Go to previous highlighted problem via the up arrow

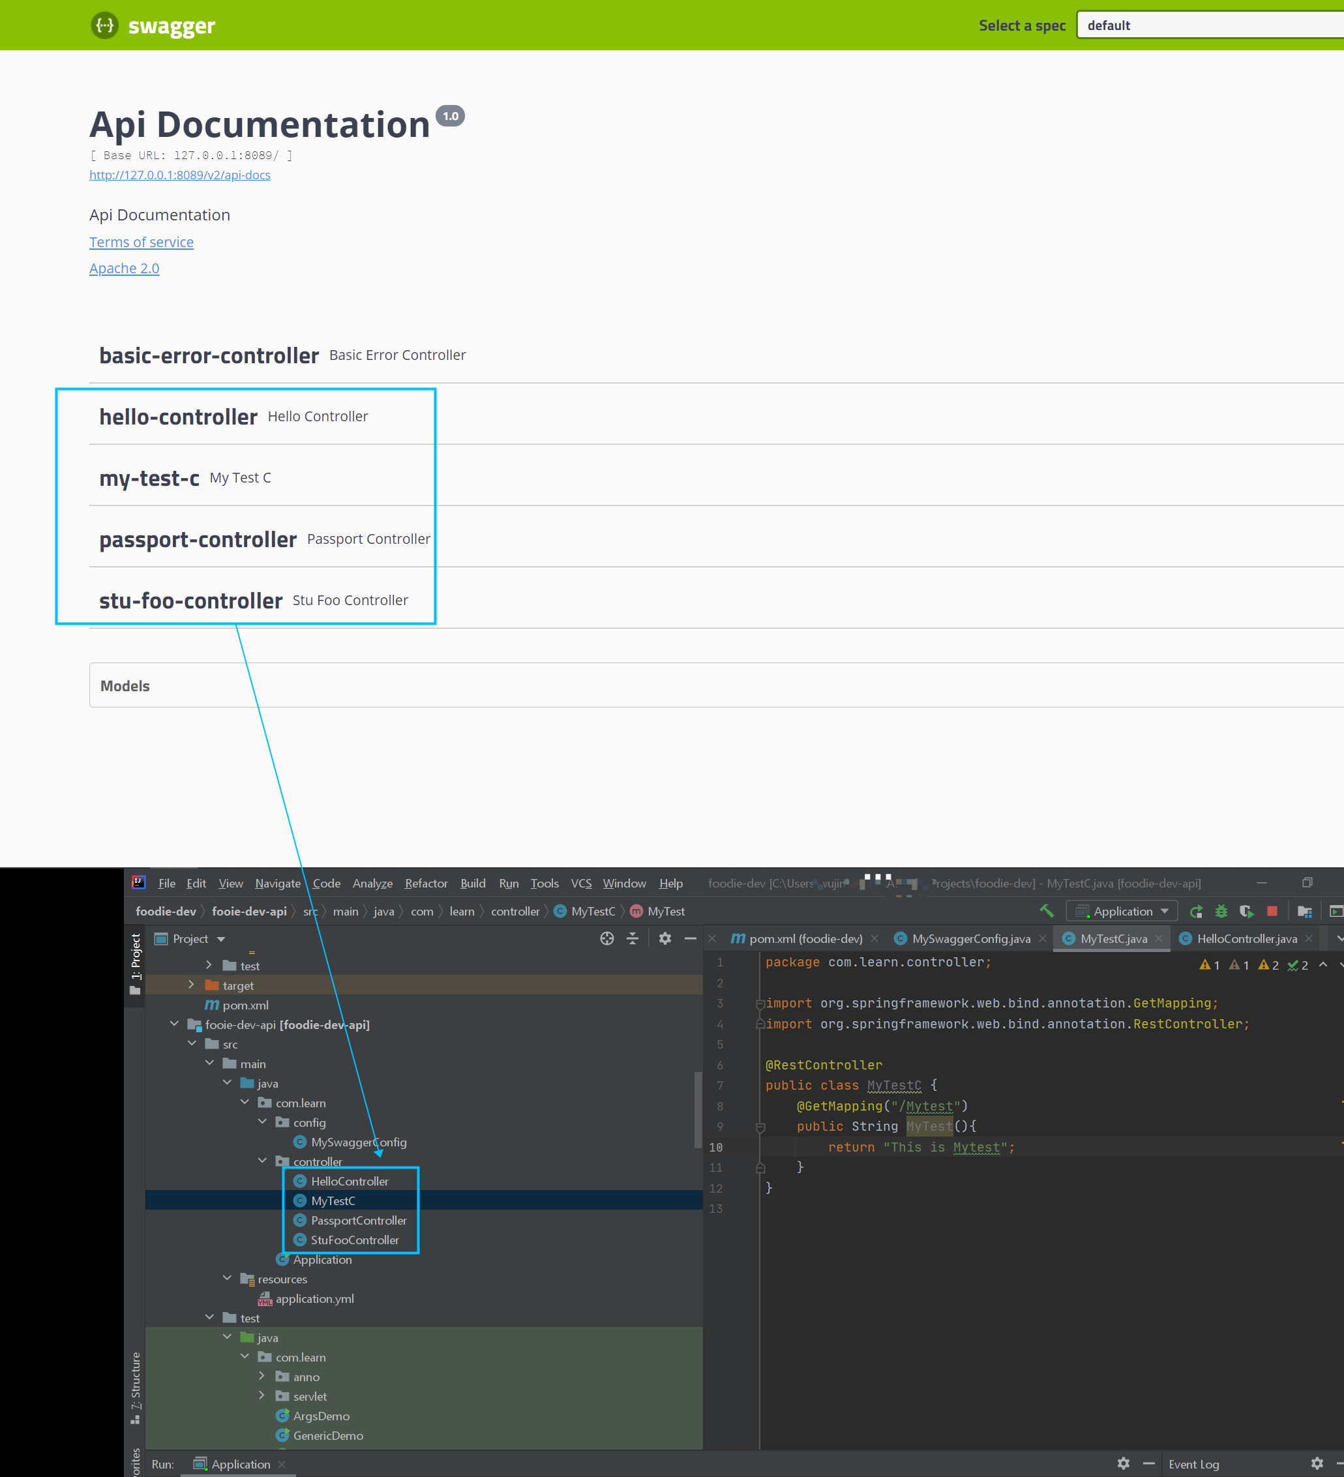click(1322, 965)
